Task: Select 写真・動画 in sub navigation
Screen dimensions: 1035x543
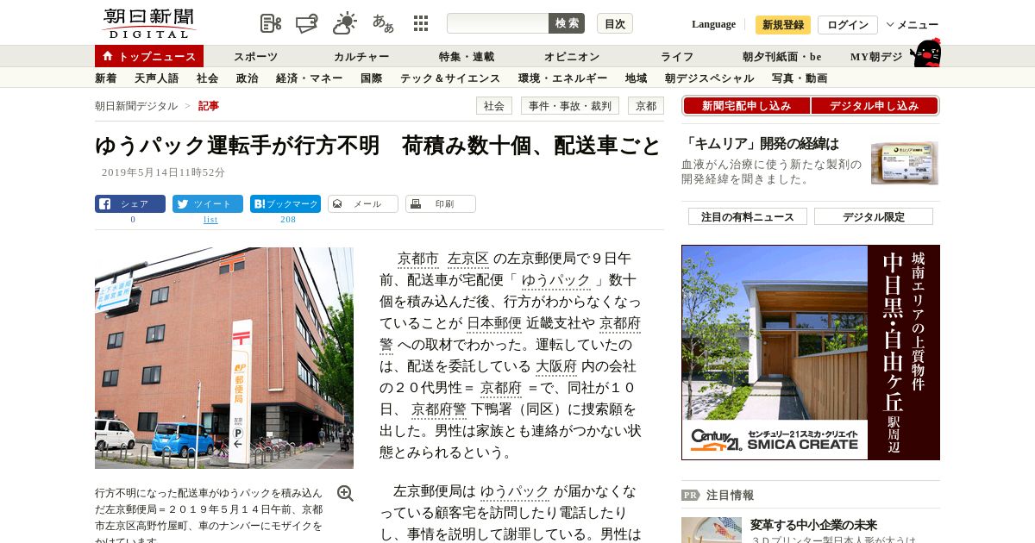Action: click(800, 78)
